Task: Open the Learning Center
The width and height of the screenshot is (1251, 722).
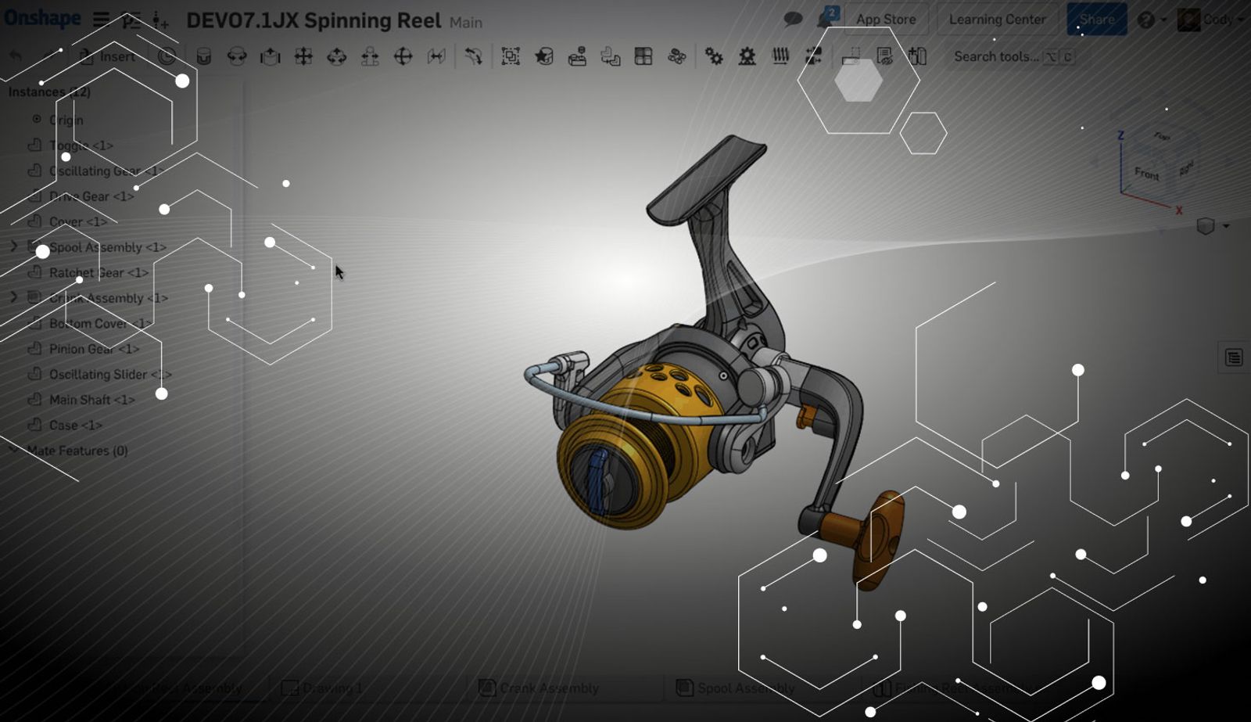Action: click(997, 20)
